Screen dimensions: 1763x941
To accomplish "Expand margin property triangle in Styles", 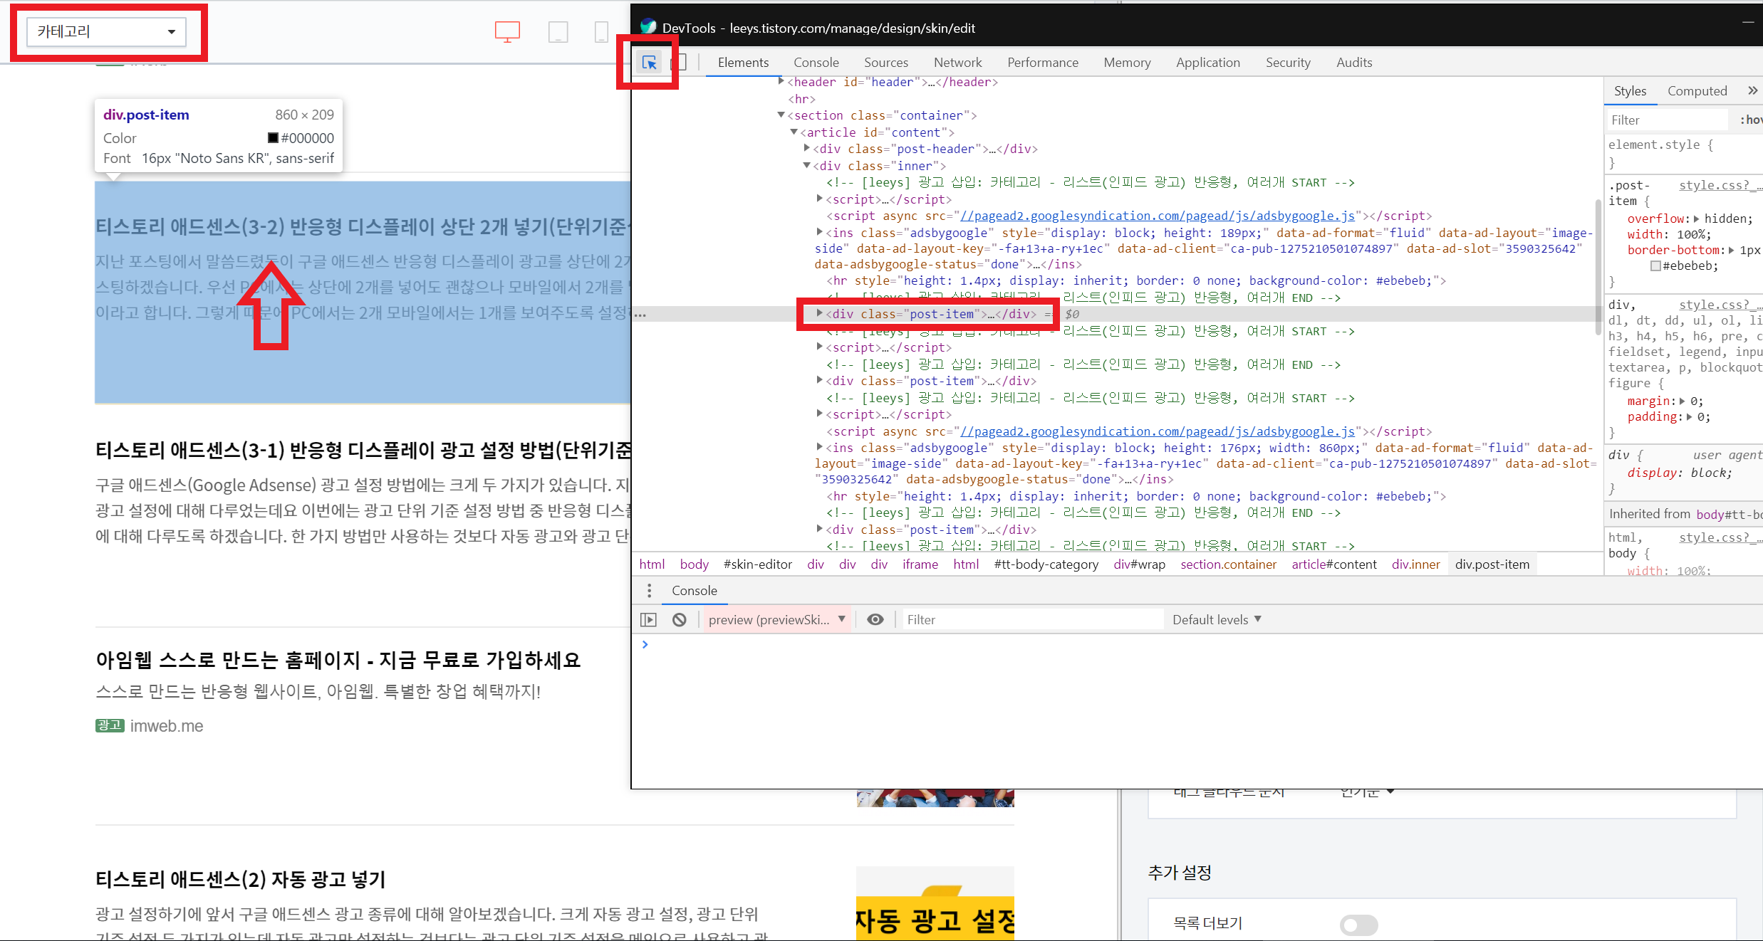I will click(x=1683, y=401).
